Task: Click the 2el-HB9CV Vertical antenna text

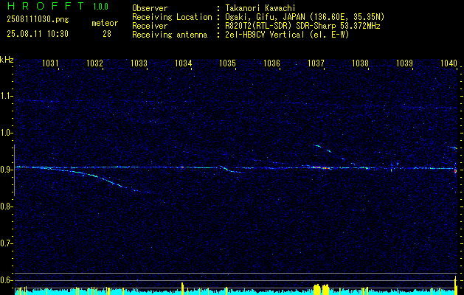Action: [288, 35]
